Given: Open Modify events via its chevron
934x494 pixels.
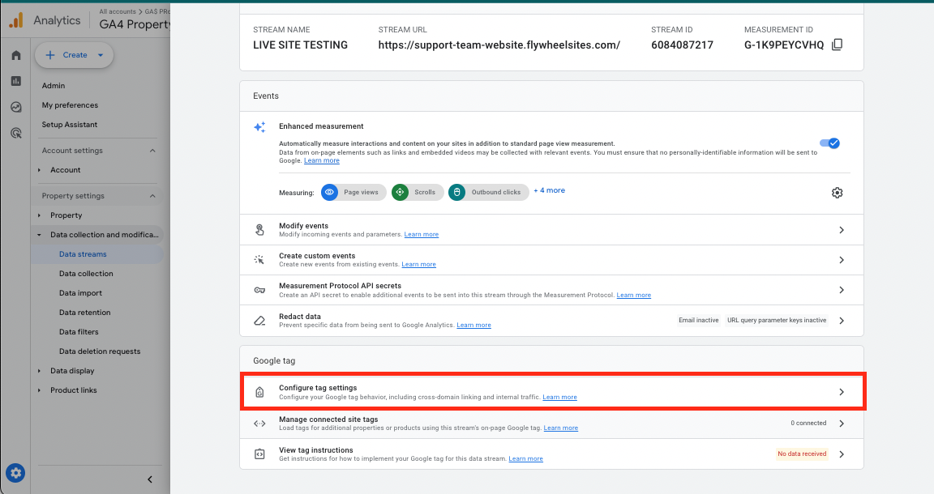Looking at the screenshot, I should click(x=842, y=230).
